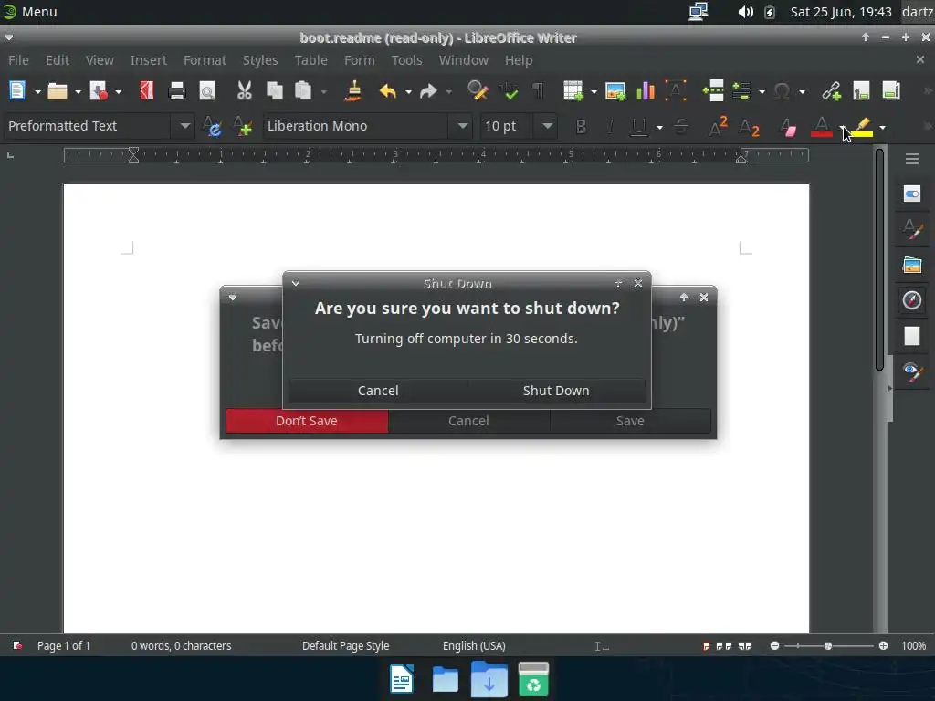
Task: Open the Format menu
Action: pos(205,60)
